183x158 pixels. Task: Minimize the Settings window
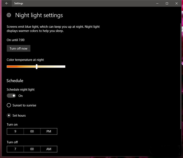tap(157, 3)
